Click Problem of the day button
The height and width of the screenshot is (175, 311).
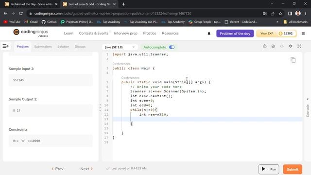tap(235, 34)
